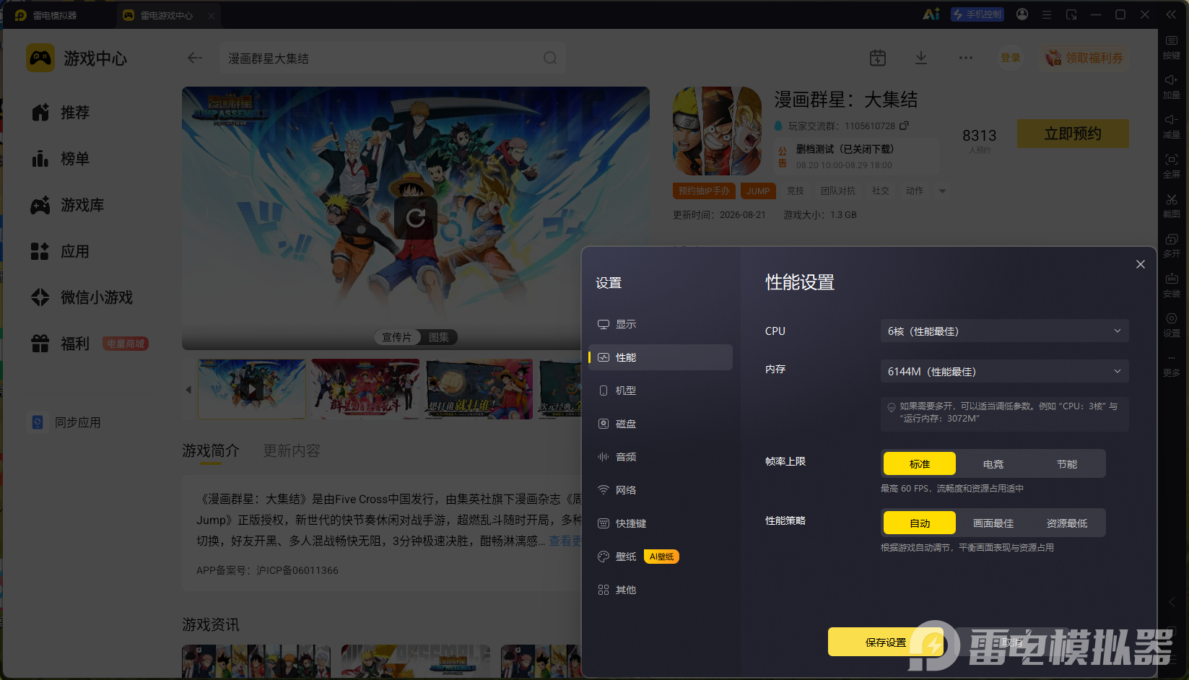Click the back arrow beside the search box
The height and width of the screenshot is (680, 1189).
tap(195, 58)
